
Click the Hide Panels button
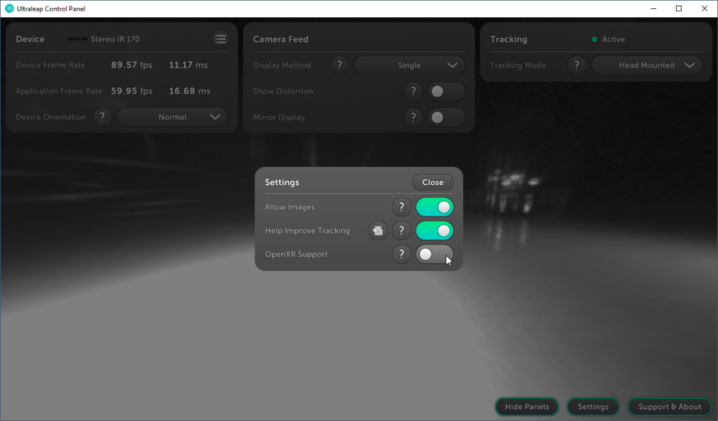click(x=527, y=407)
